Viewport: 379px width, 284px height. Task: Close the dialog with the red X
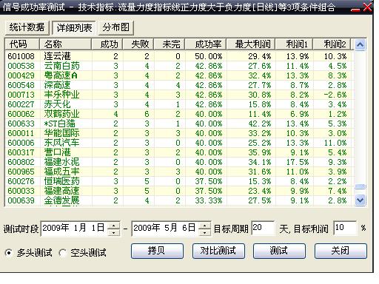tap(367, 7)
